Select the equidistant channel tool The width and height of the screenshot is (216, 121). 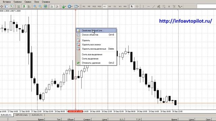pos(159,6)
